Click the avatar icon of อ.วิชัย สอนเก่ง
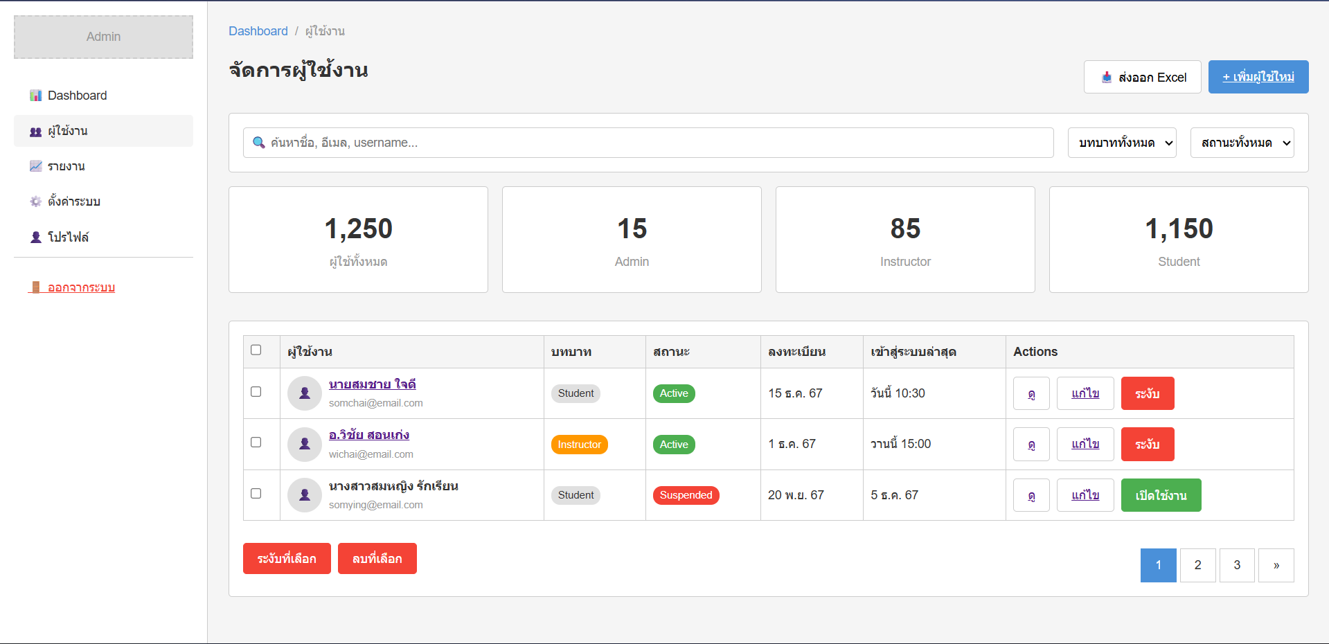 304,445
